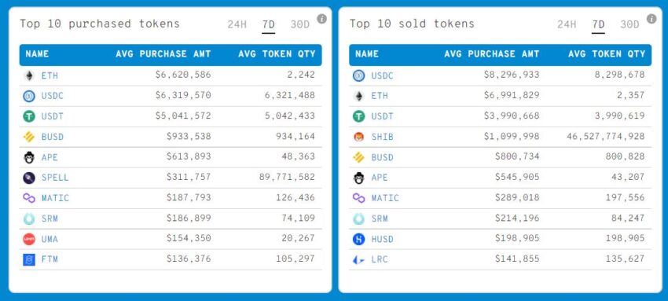This screenshot has height=301, width=668.
Task: Open the BUSD link in purchased tokens
Action: pos(53,137)
